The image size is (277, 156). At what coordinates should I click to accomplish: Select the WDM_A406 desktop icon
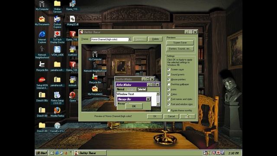point(57,51)
